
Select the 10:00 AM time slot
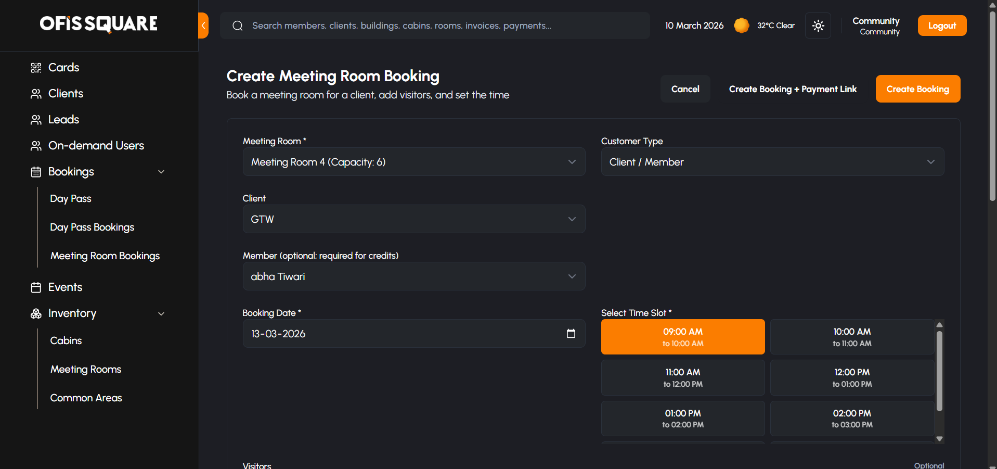tap(851, 337)
